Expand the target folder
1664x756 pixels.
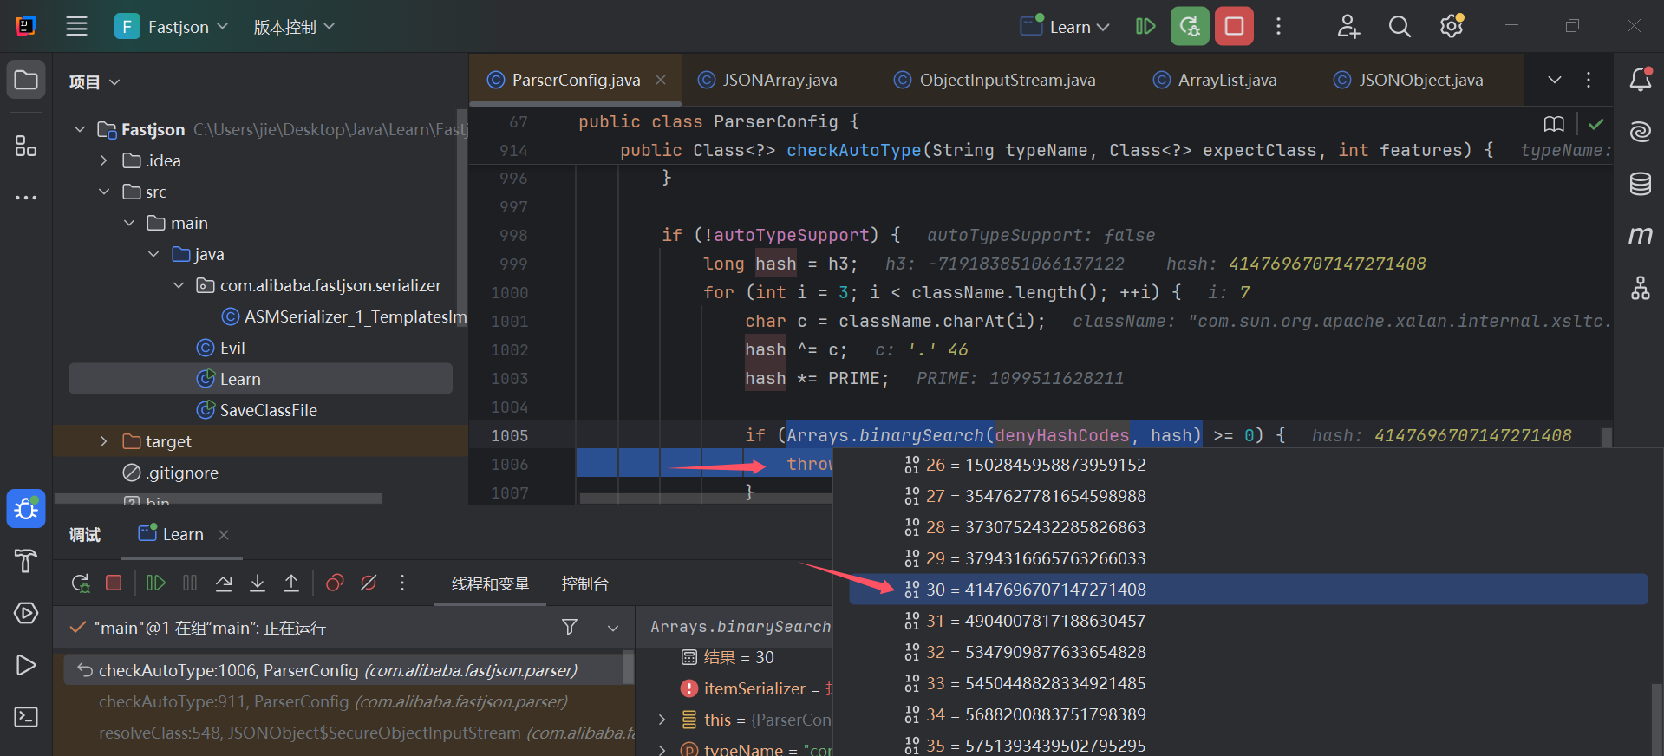pos(104,441)
